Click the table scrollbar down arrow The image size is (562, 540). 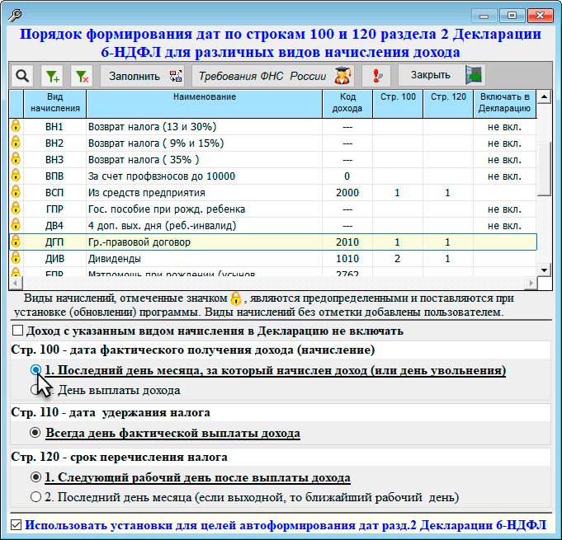pyautogui.click(x=544, y=270)
